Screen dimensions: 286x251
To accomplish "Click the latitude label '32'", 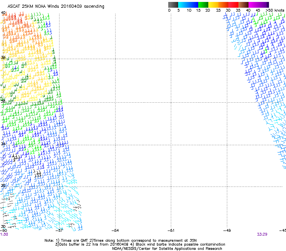I will click(3, 186).
